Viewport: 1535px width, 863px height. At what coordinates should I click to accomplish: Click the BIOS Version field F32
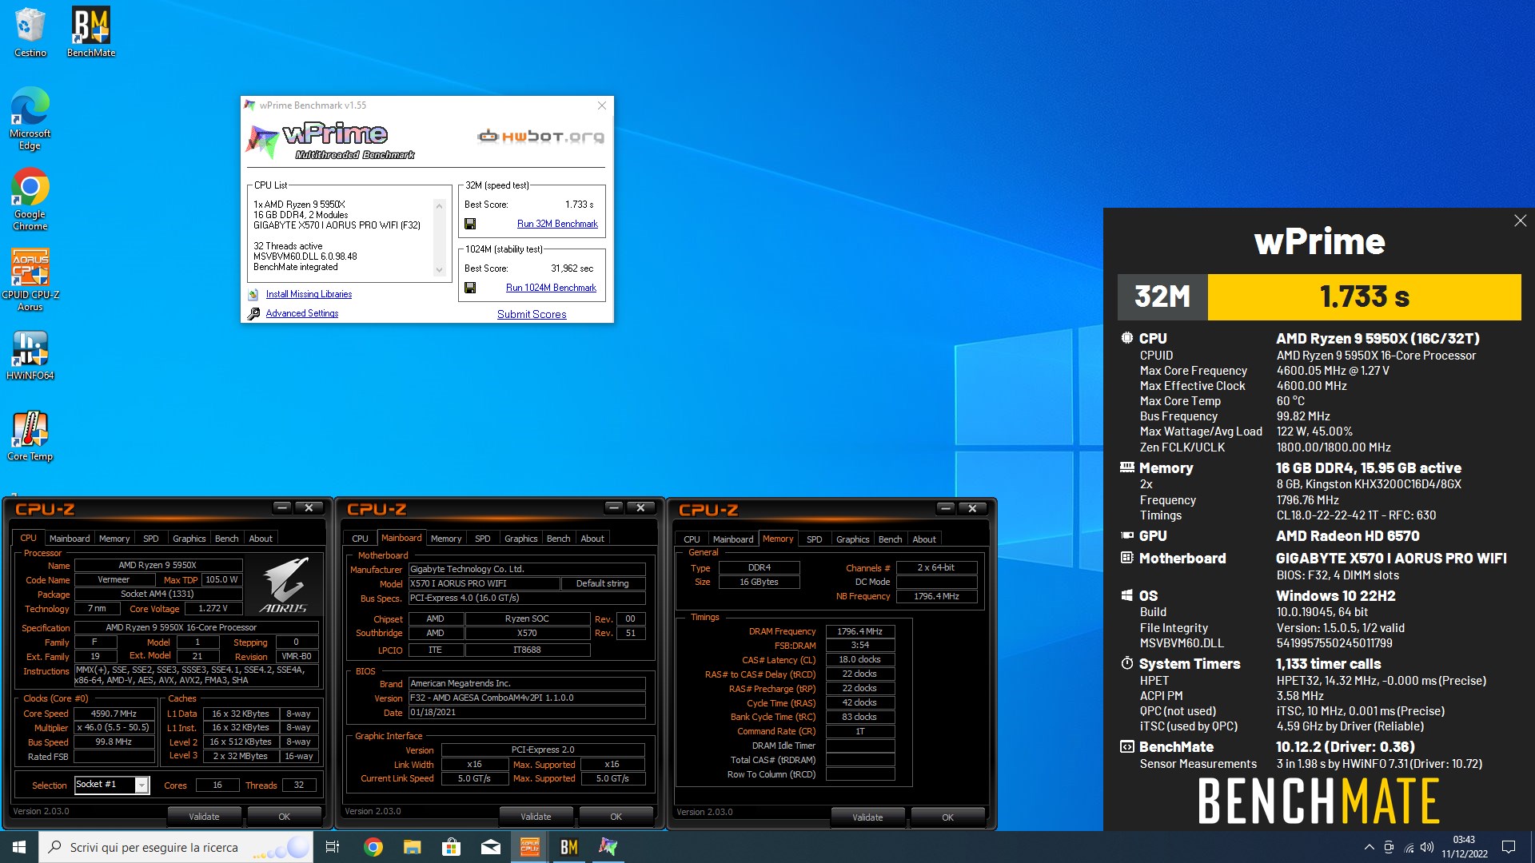(x=527, y=698)
